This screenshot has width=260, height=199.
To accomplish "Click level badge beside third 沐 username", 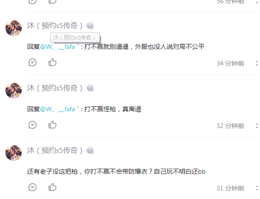I will point(90,151).
